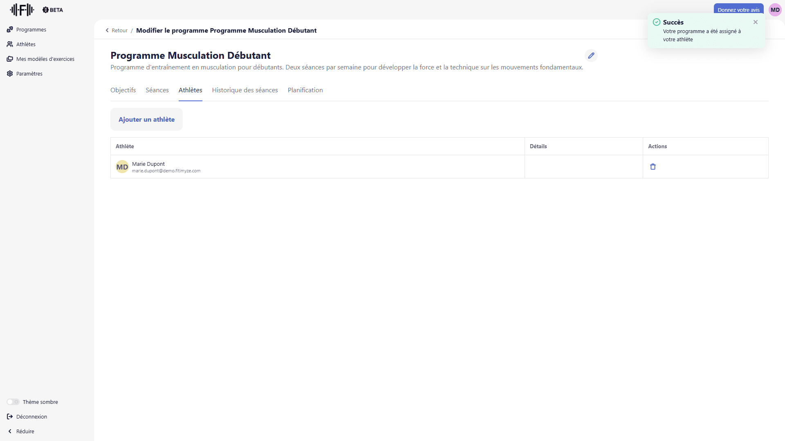Delete Marie Dupont with trash icon
785x441 pixels.
click(x=653, y=167)
